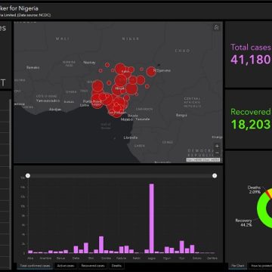Click the Niamey city label on map
Image resolution: width=272 pixels, height=272 pixels.
pos(89,62)
